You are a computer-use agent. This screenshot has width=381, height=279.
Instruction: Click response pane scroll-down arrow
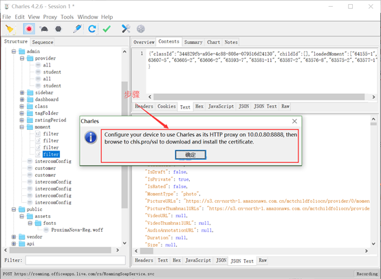373,244
